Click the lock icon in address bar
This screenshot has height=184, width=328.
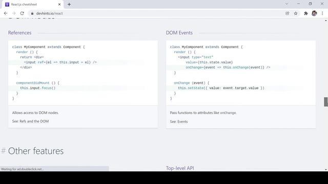pyautogui.click(x=32, y=13)
